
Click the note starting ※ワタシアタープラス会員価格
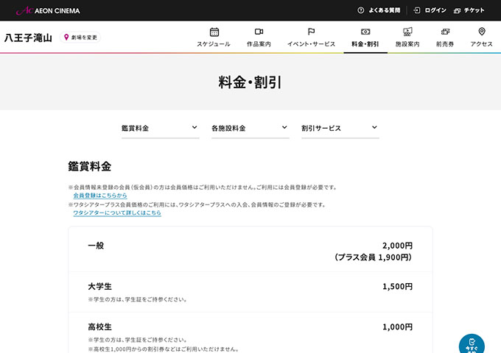pyautogui.click(x=197, y=204)
